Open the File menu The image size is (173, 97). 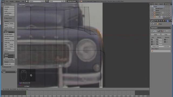7,1
